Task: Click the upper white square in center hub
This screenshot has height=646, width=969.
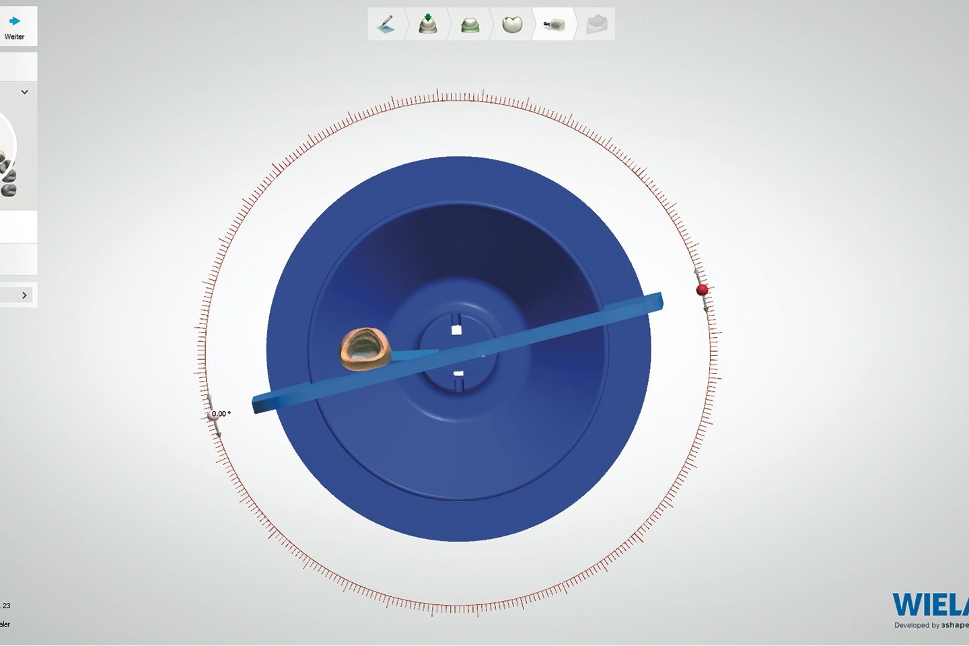Action: (x=456, y=330)
